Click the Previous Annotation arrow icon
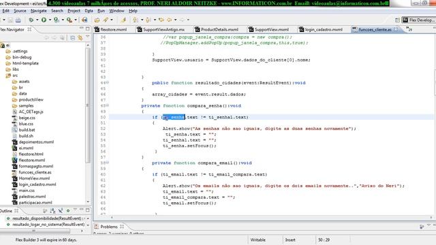Image resolution: width=436 pixels, height=245 pixels. tap(149, 20)
